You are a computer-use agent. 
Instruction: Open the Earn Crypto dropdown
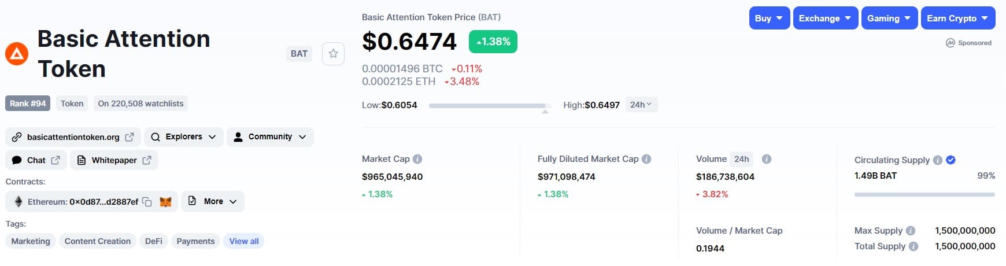tap(958, 18)
